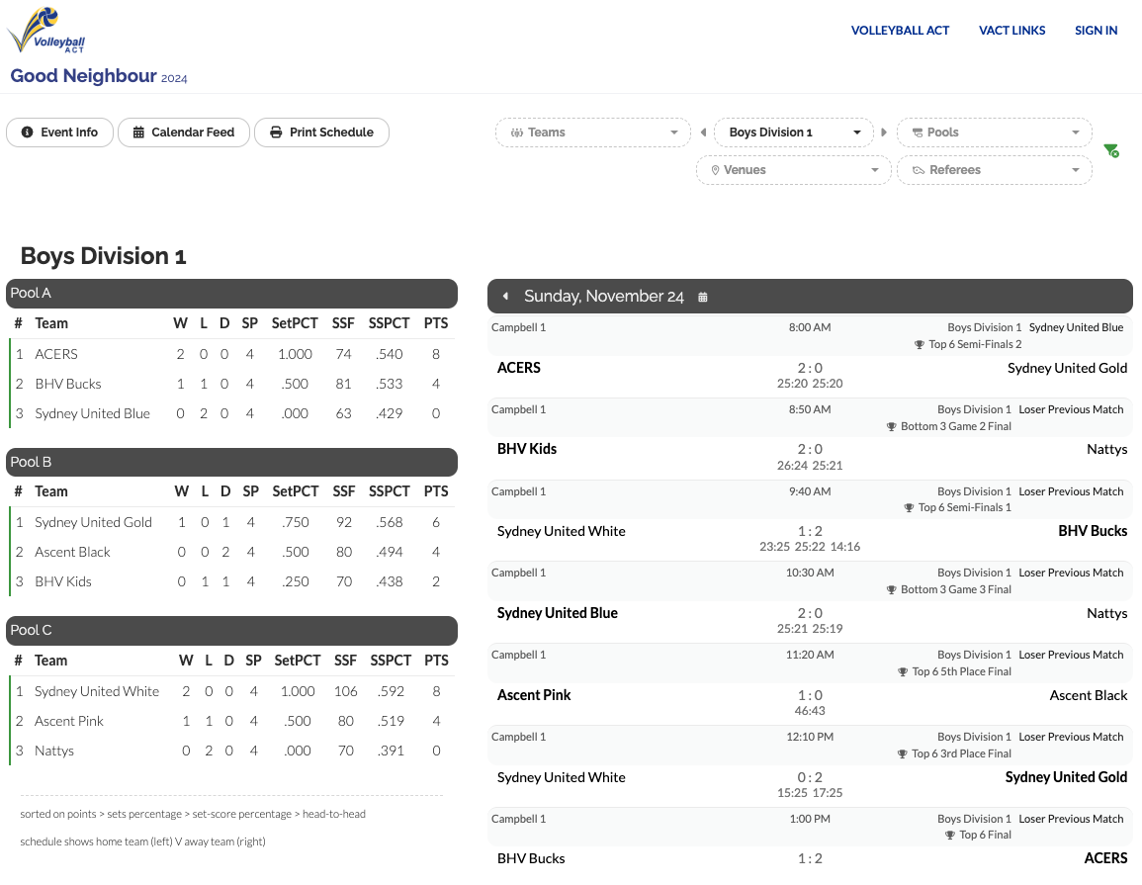Open the calendar icon beside Sunday, November 24
Screen dimensions: 1142x885
(x=703, y=297)
